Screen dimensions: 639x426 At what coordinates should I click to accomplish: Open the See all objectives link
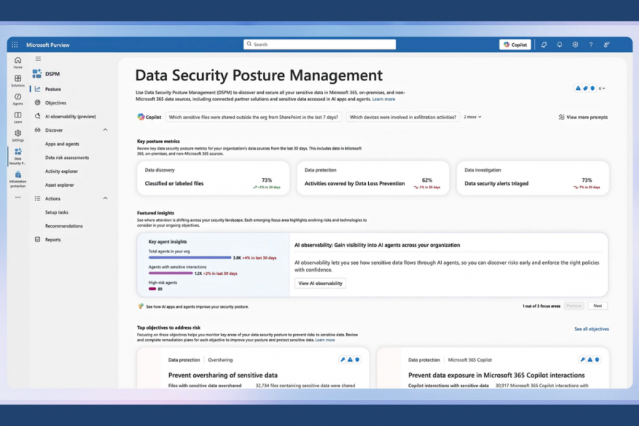pyautogui.click(x=591, y=329)
